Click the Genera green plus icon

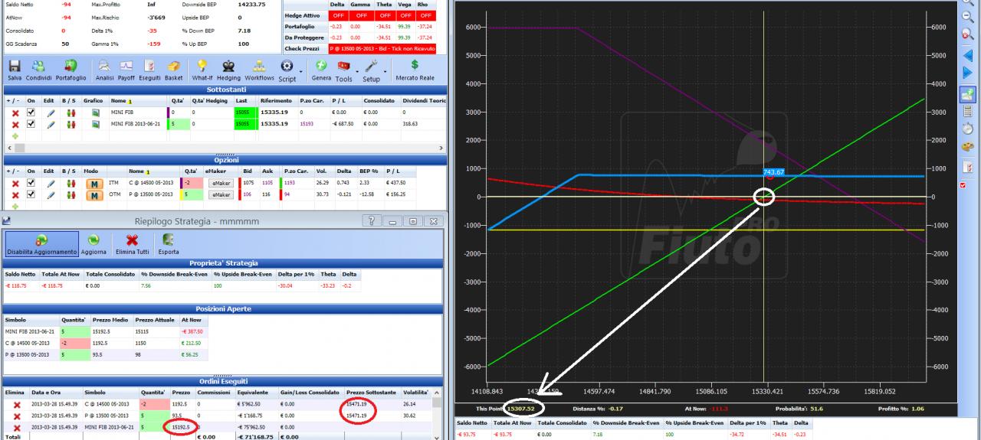click(321, 70)
